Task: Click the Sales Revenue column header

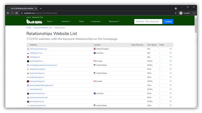Action: click(137, 45)
